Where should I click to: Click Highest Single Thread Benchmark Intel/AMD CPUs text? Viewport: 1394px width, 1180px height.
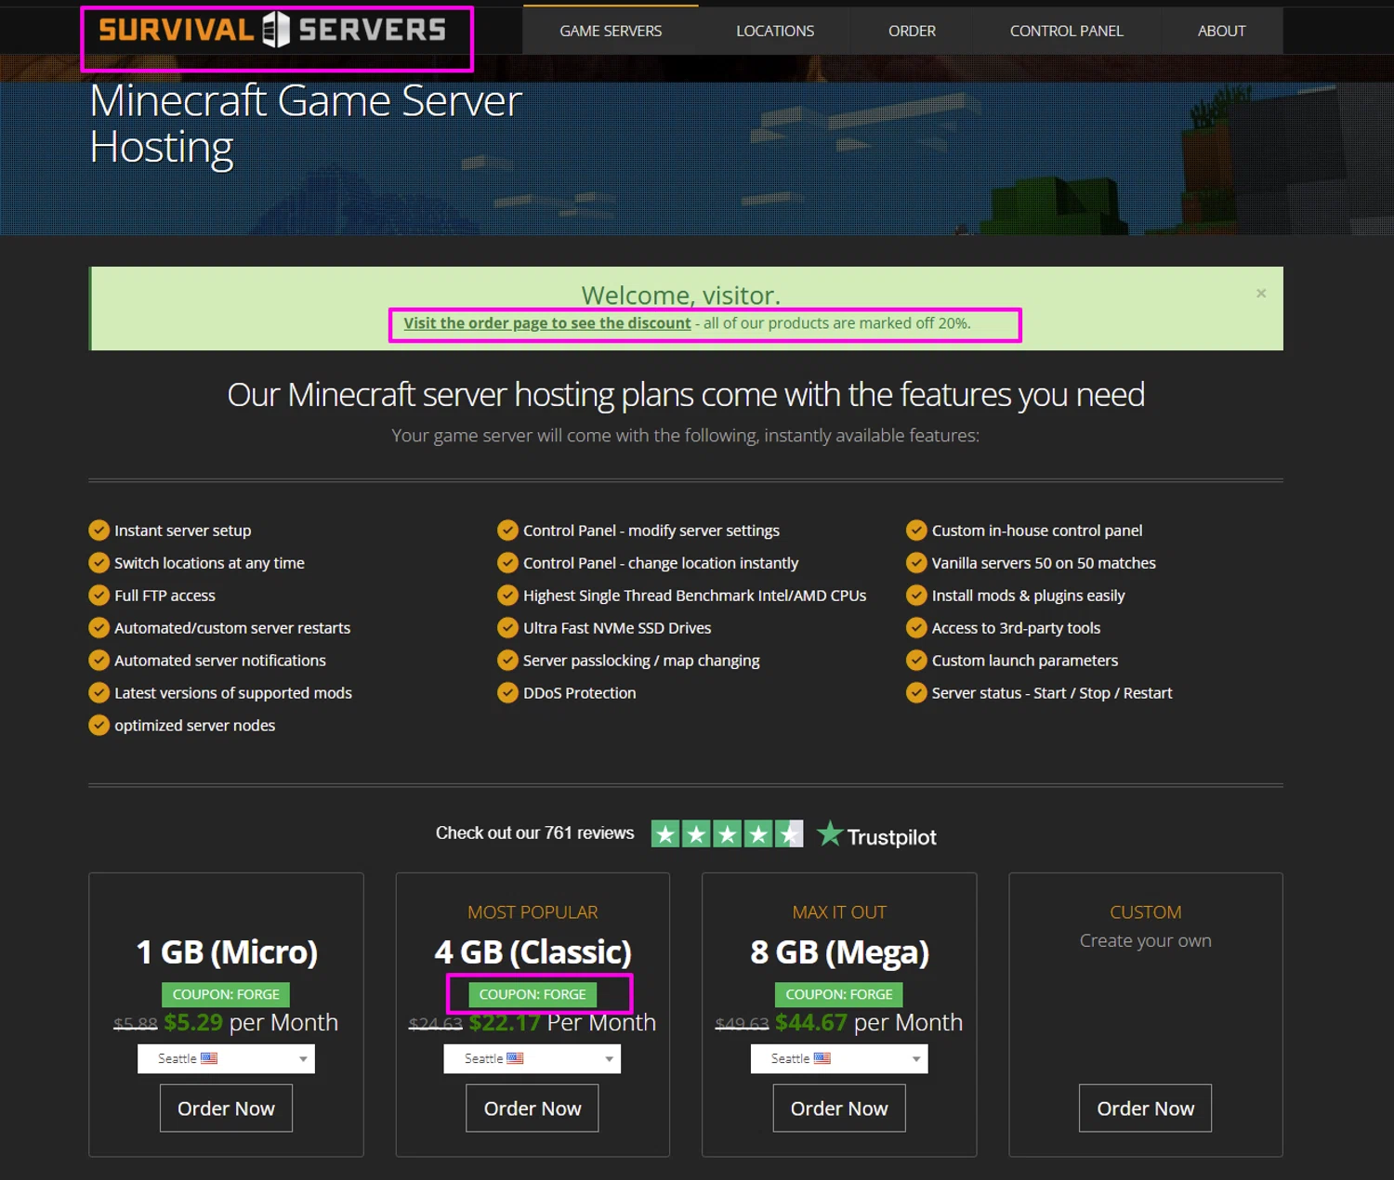tap(694, 596)
